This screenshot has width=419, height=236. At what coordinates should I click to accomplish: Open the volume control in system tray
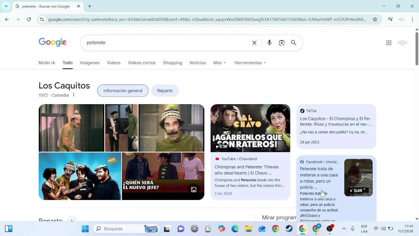(x=383, y=228)
